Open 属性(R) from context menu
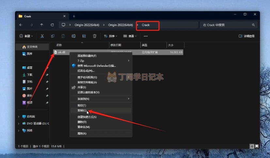 [101, 134]
